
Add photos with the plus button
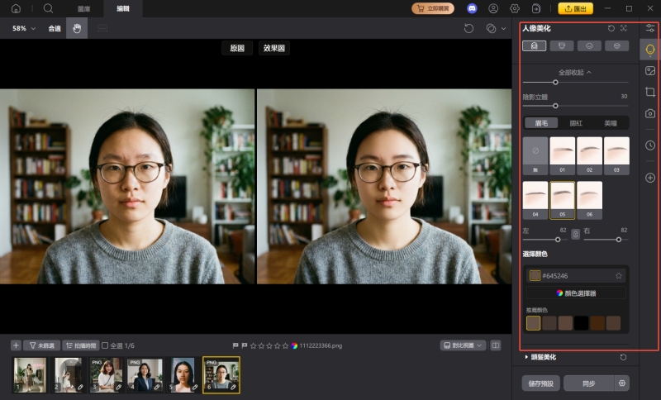(x=16, y=345)
